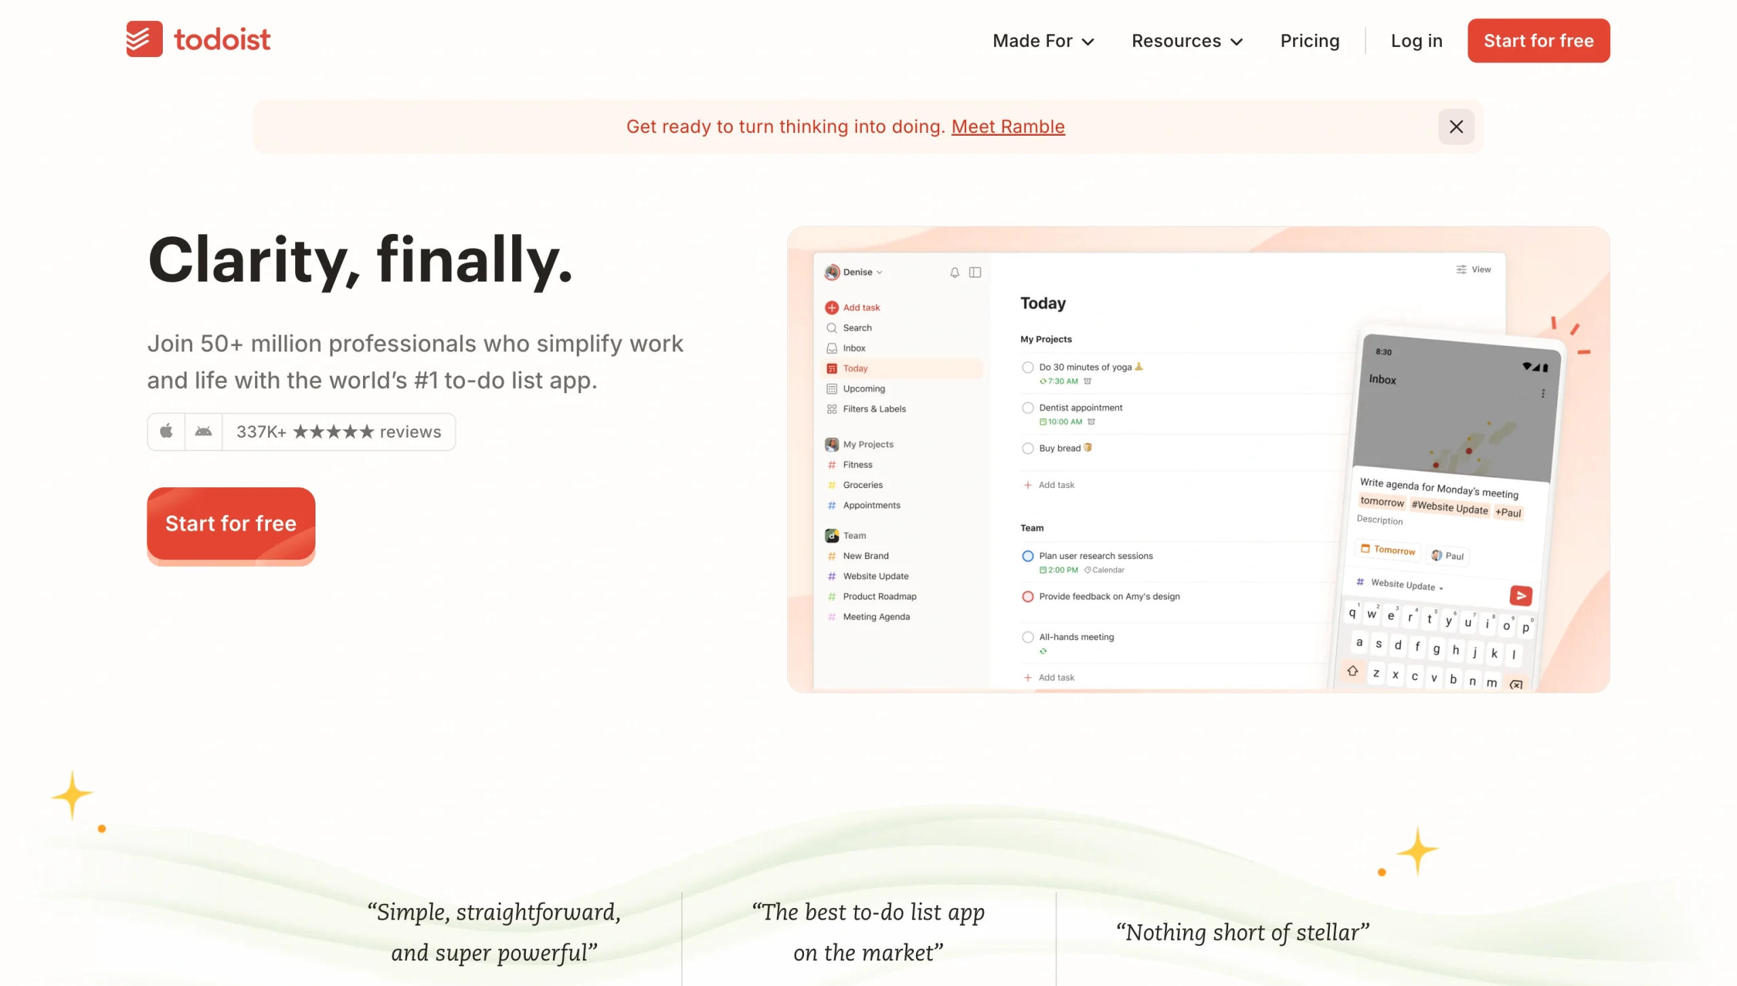Click Add task under Team section

pos(1049,677)
